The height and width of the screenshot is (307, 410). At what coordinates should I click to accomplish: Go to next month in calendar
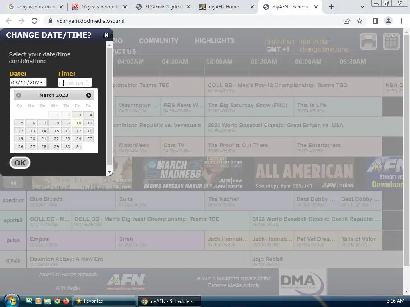point(89,95)
